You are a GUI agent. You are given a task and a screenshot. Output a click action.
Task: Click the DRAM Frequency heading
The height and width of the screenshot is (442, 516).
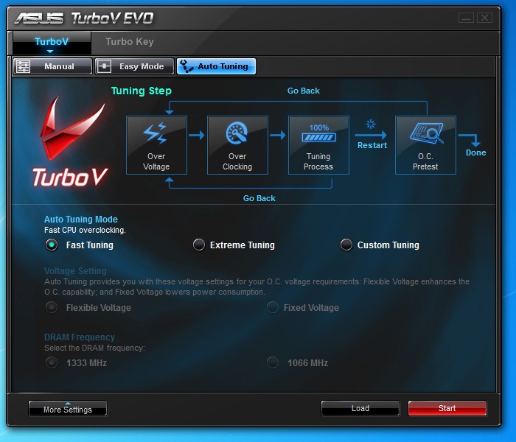(80, 337)
